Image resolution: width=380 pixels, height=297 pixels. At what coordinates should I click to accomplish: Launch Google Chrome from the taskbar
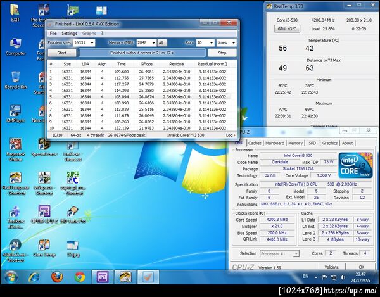[x=80, y=277]
